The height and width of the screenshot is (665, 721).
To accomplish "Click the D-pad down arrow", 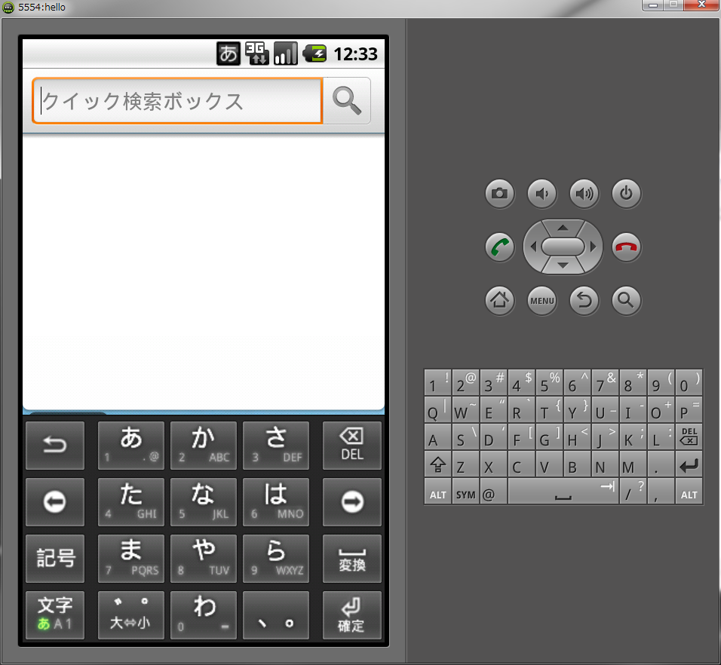I will 563,265.
